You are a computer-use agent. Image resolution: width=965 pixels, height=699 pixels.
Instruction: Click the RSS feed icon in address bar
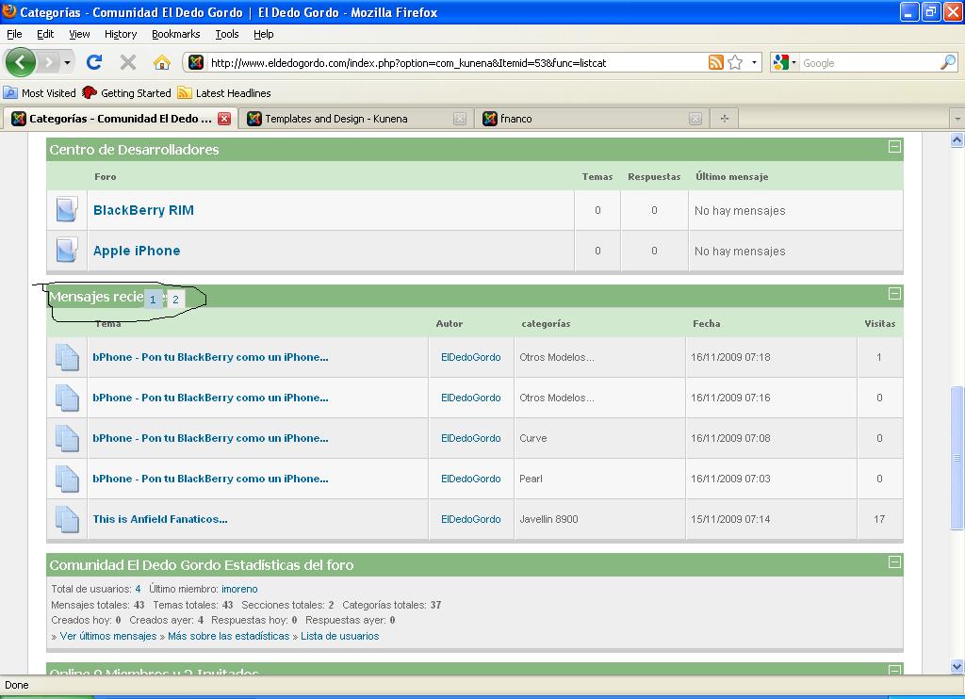pos(716,63)
